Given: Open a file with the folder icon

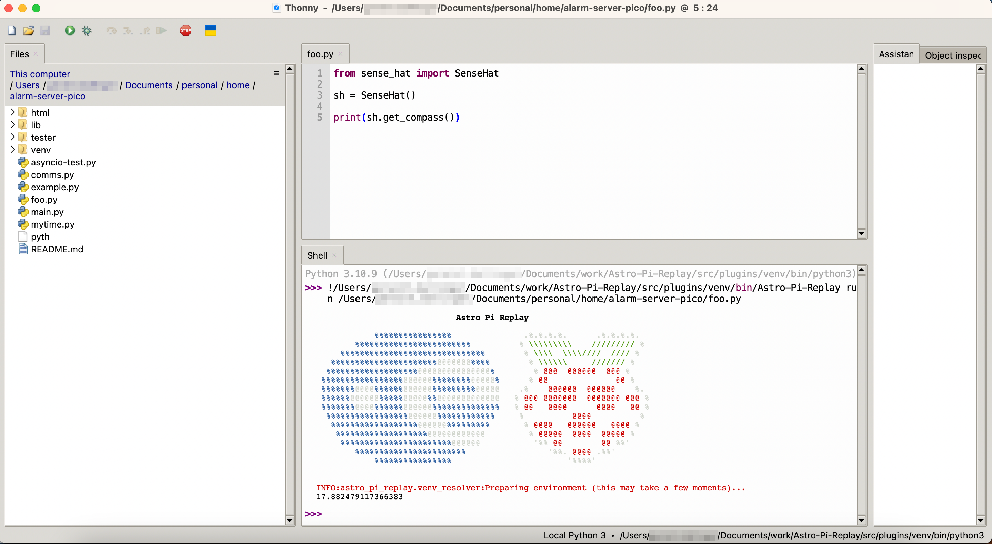Looking at the screenshot, I should coord(29,30).
